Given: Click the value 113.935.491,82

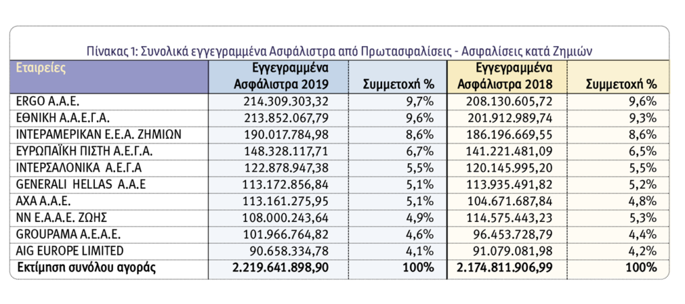Looking at the screenshot, I should [509, 184].
